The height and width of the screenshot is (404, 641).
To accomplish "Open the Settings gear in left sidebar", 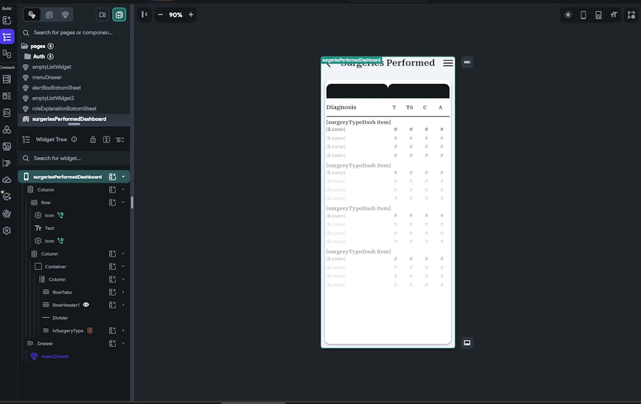I will point(7,231).
